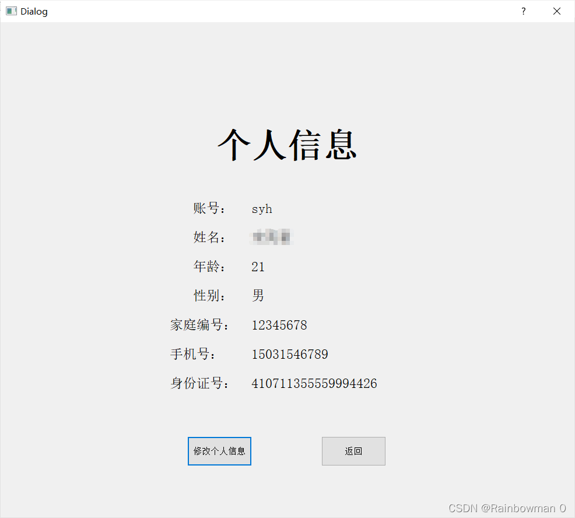Select the age value 21

click(258, 267)
